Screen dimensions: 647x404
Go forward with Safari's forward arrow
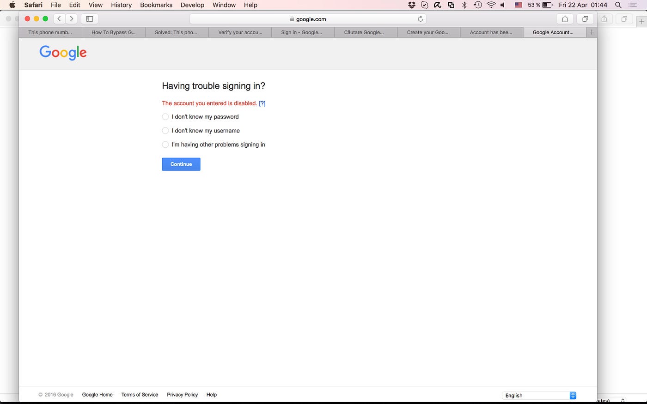[x=71, y=19]
